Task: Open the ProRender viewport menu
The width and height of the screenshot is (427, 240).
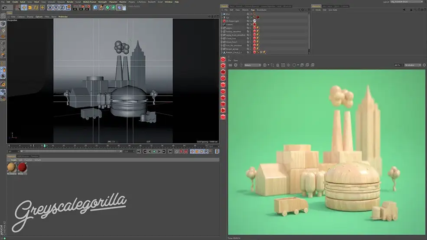Action: 63,16
